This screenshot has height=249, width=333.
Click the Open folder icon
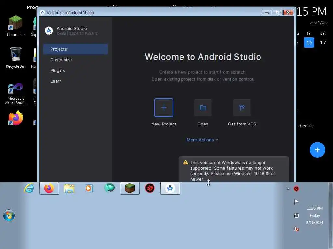pyautogui.click(x=203, y=108)
